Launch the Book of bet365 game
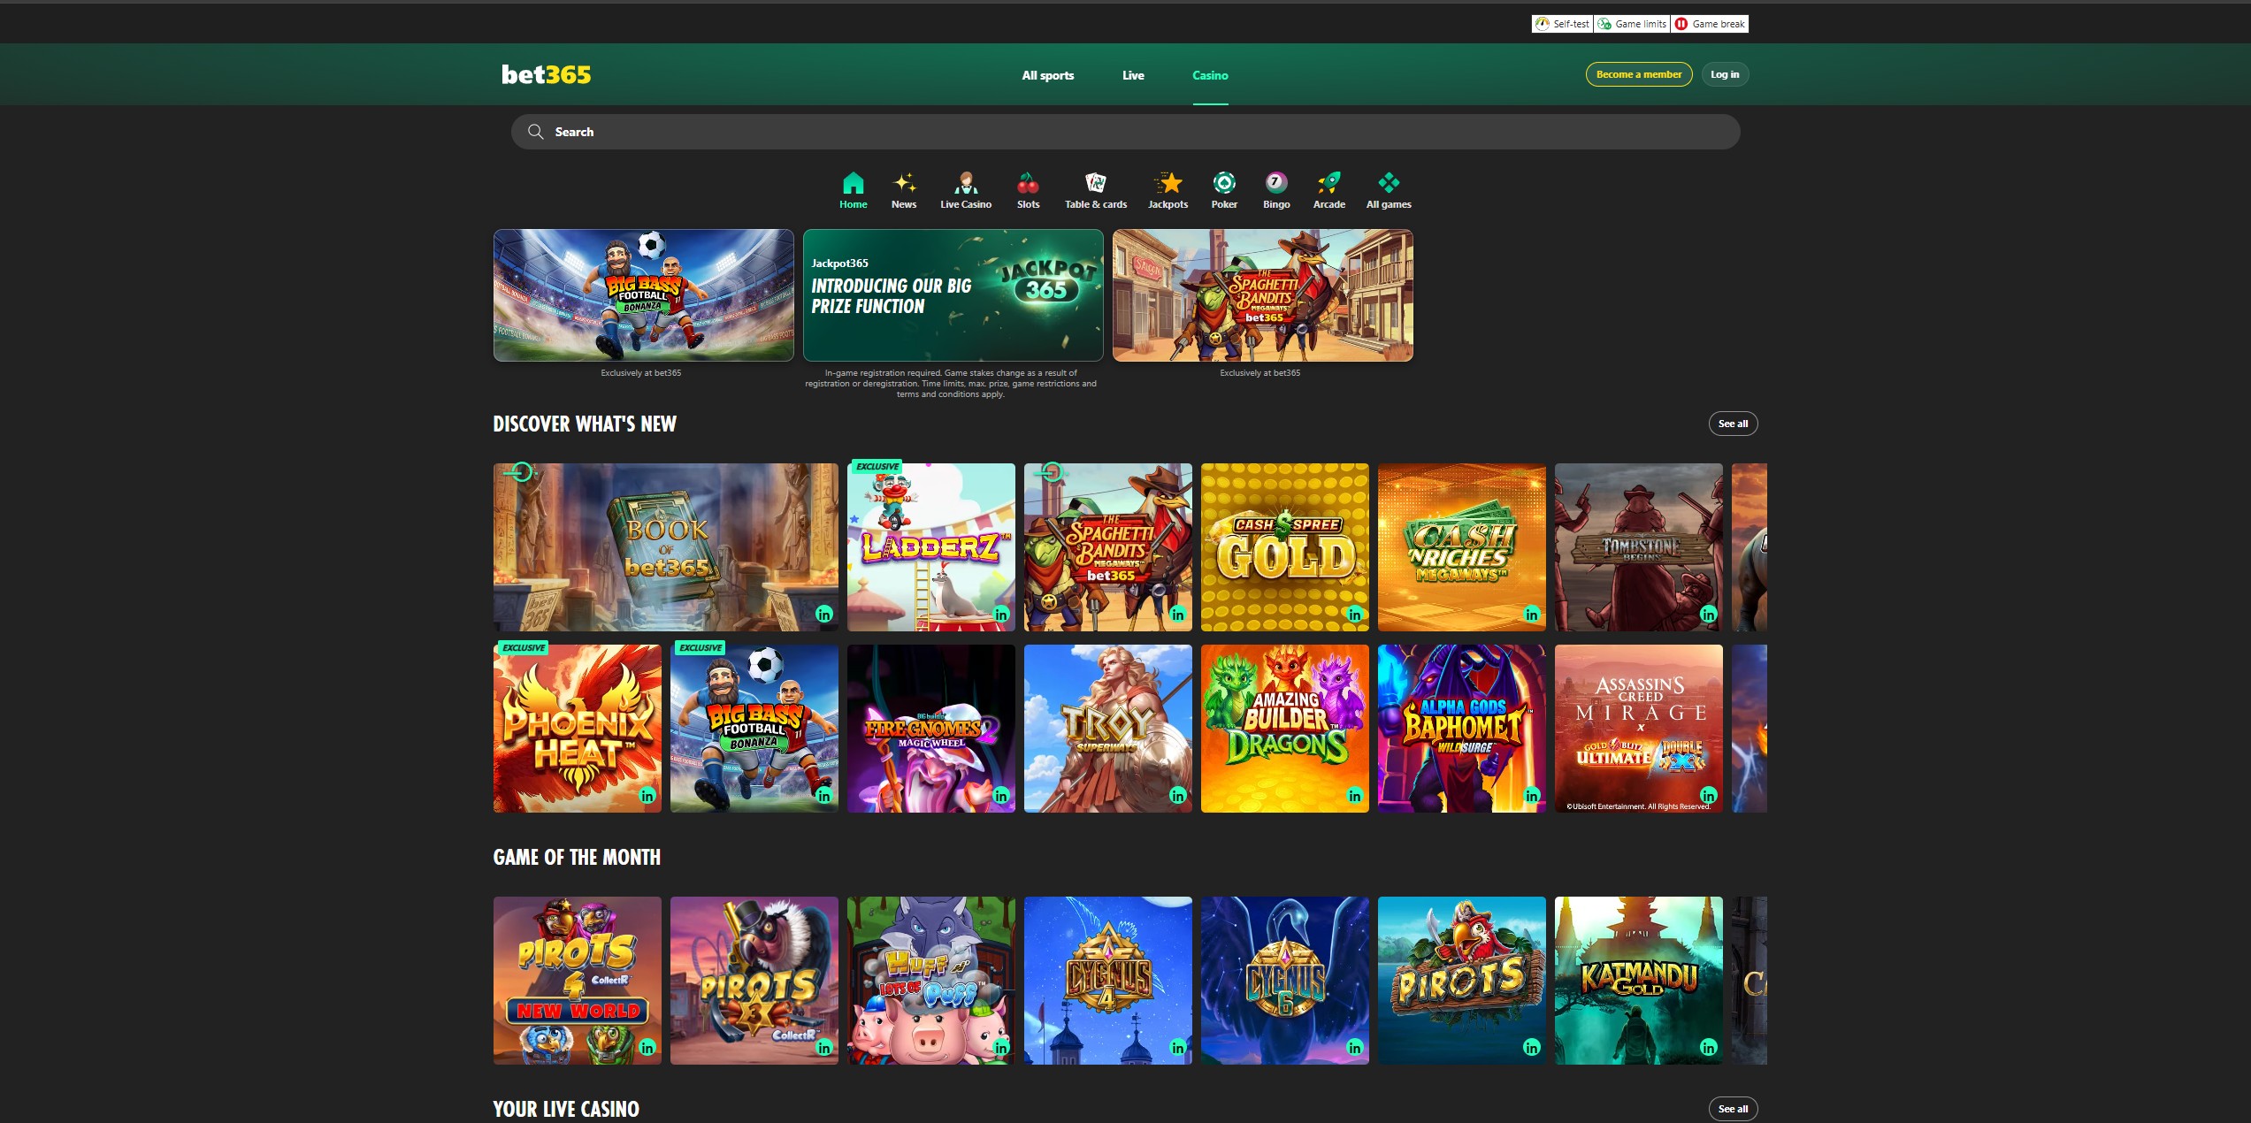2251x1123 pixels. [x=665, y=547]
